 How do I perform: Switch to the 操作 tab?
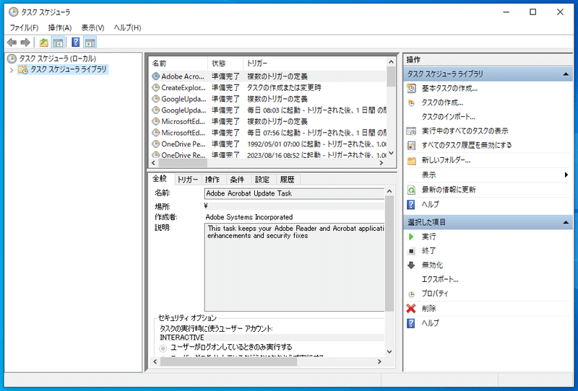tap(212, 180)
